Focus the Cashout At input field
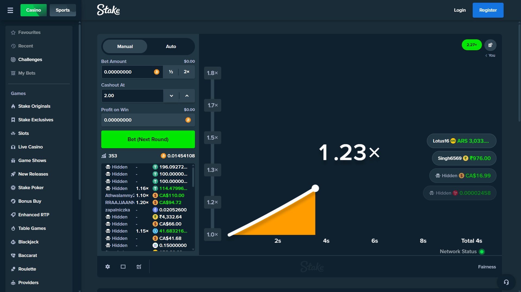This screenshot has width=521, height=292. [x=132, y=96]
